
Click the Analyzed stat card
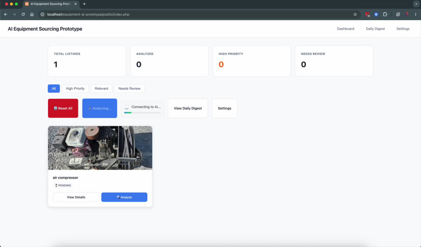click(169, 61)
